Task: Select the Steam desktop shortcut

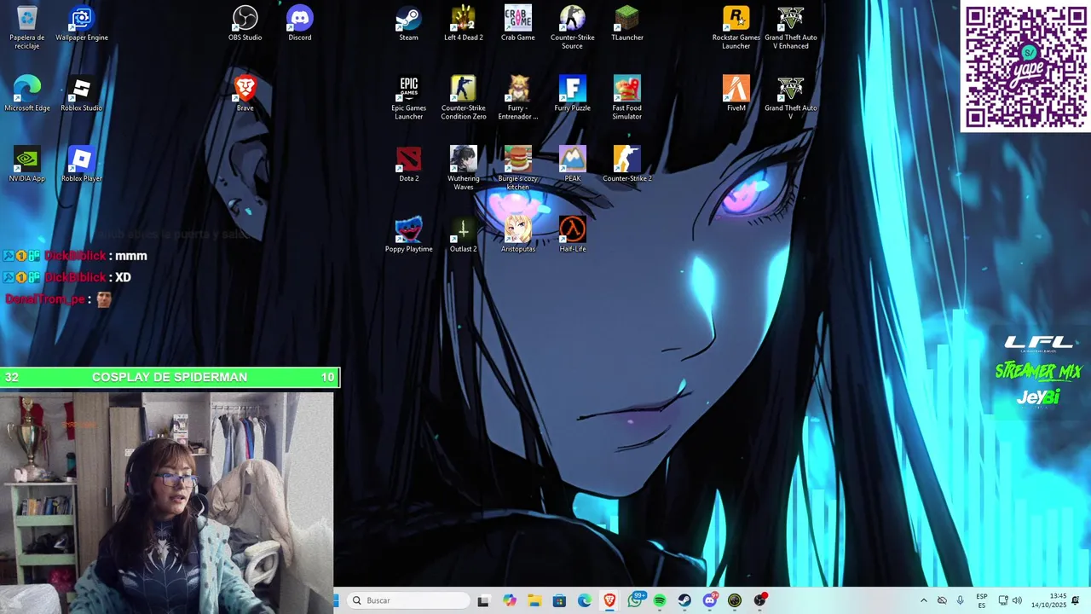Action: coord(409,23)
